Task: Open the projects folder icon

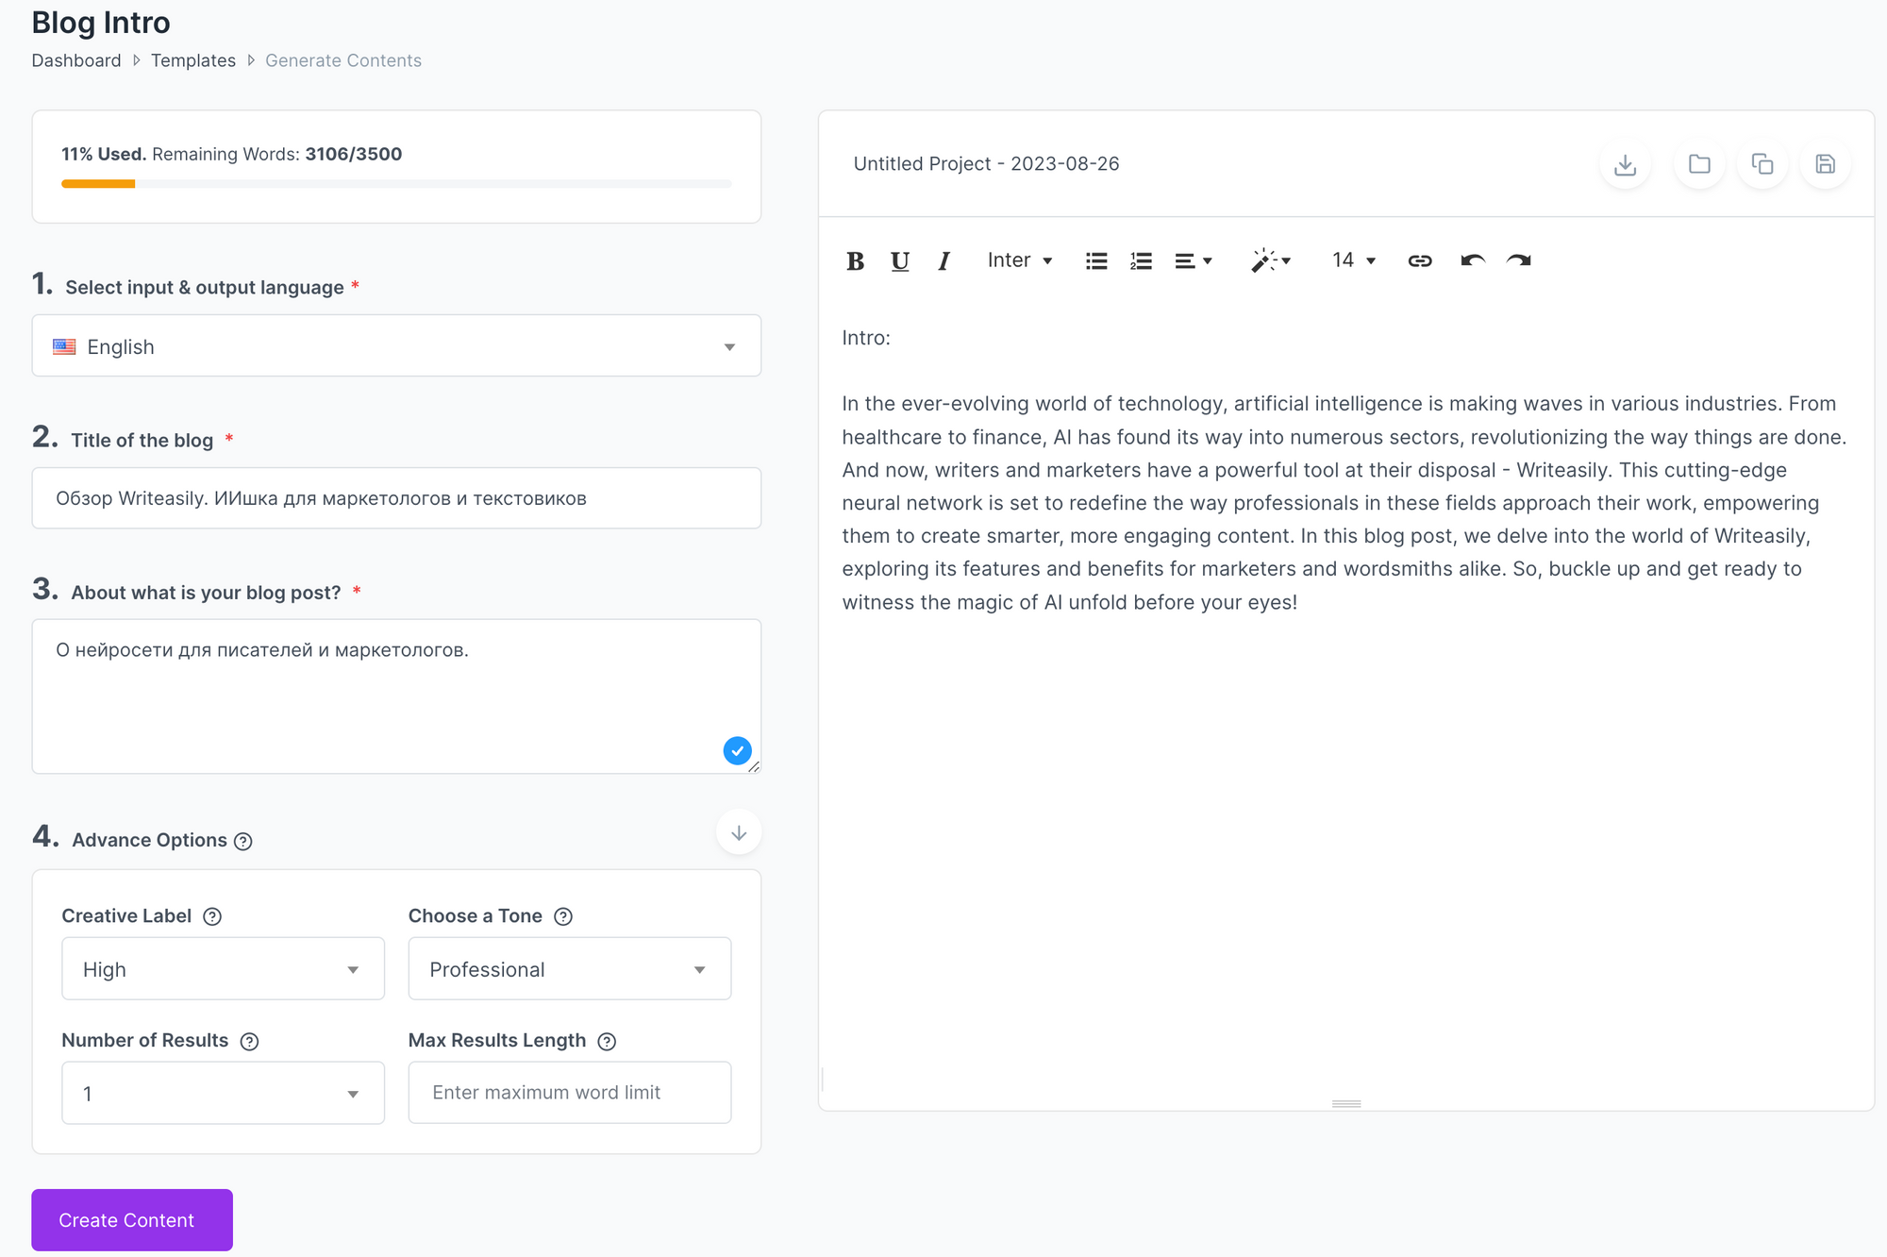Action: click(x=1699, y=164)
